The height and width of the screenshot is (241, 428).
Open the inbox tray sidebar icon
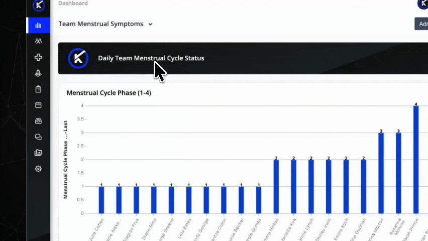[x=38, y=121]
